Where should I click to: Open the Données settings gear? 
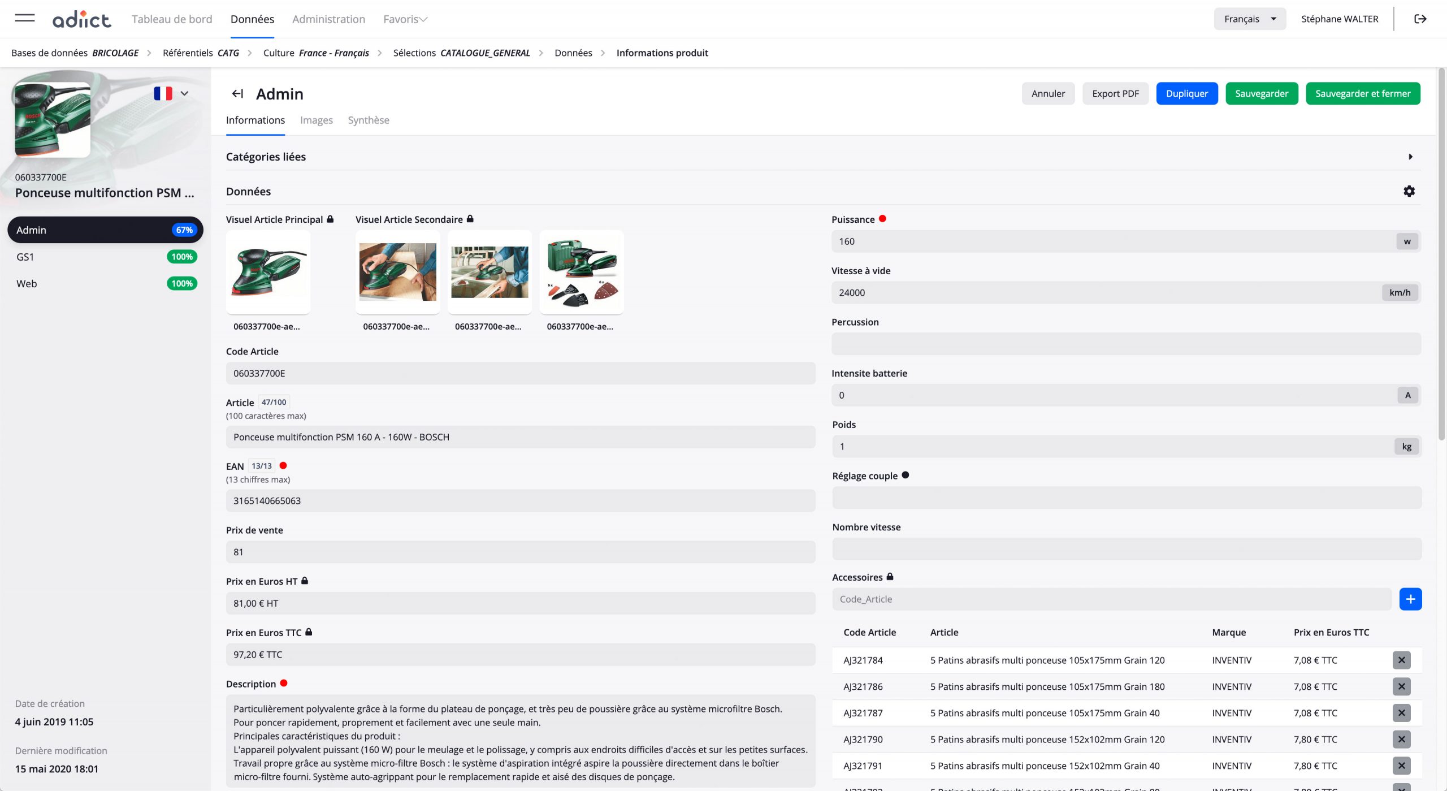pyautogui.click(x=1409, y=191)
